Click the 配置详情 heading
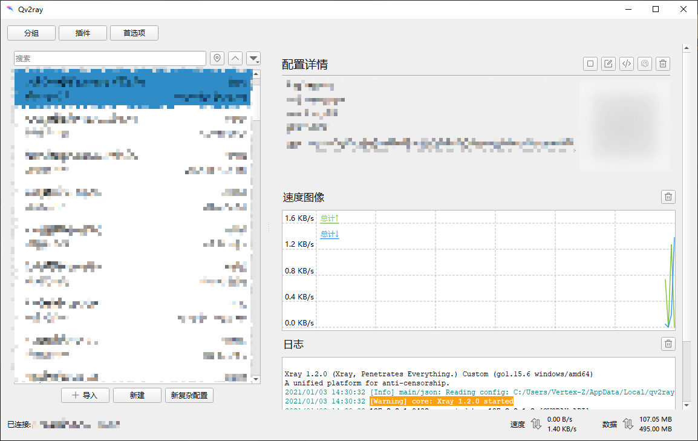 pos(305,65)
